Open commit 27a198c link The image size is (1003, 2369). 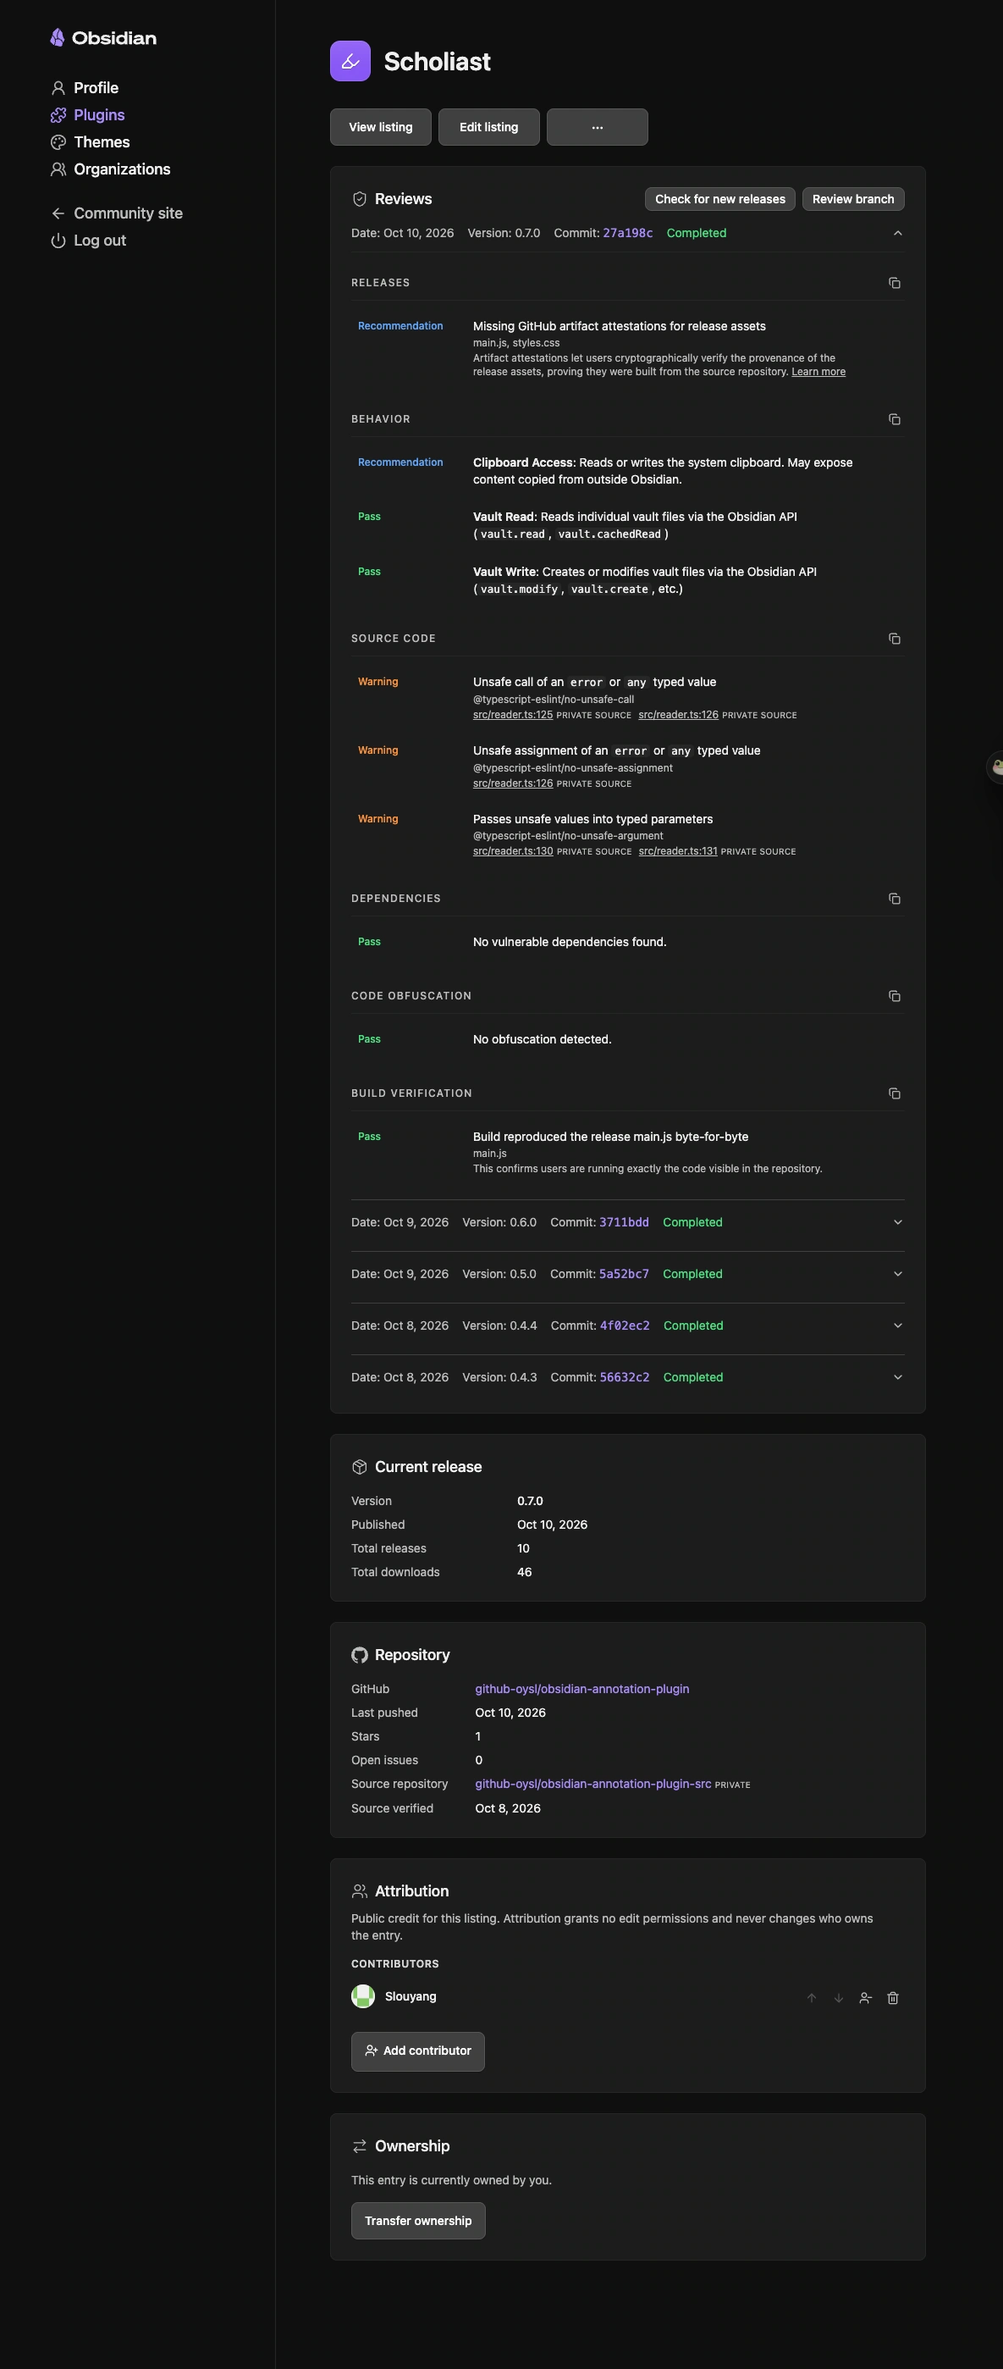point(628,234)
